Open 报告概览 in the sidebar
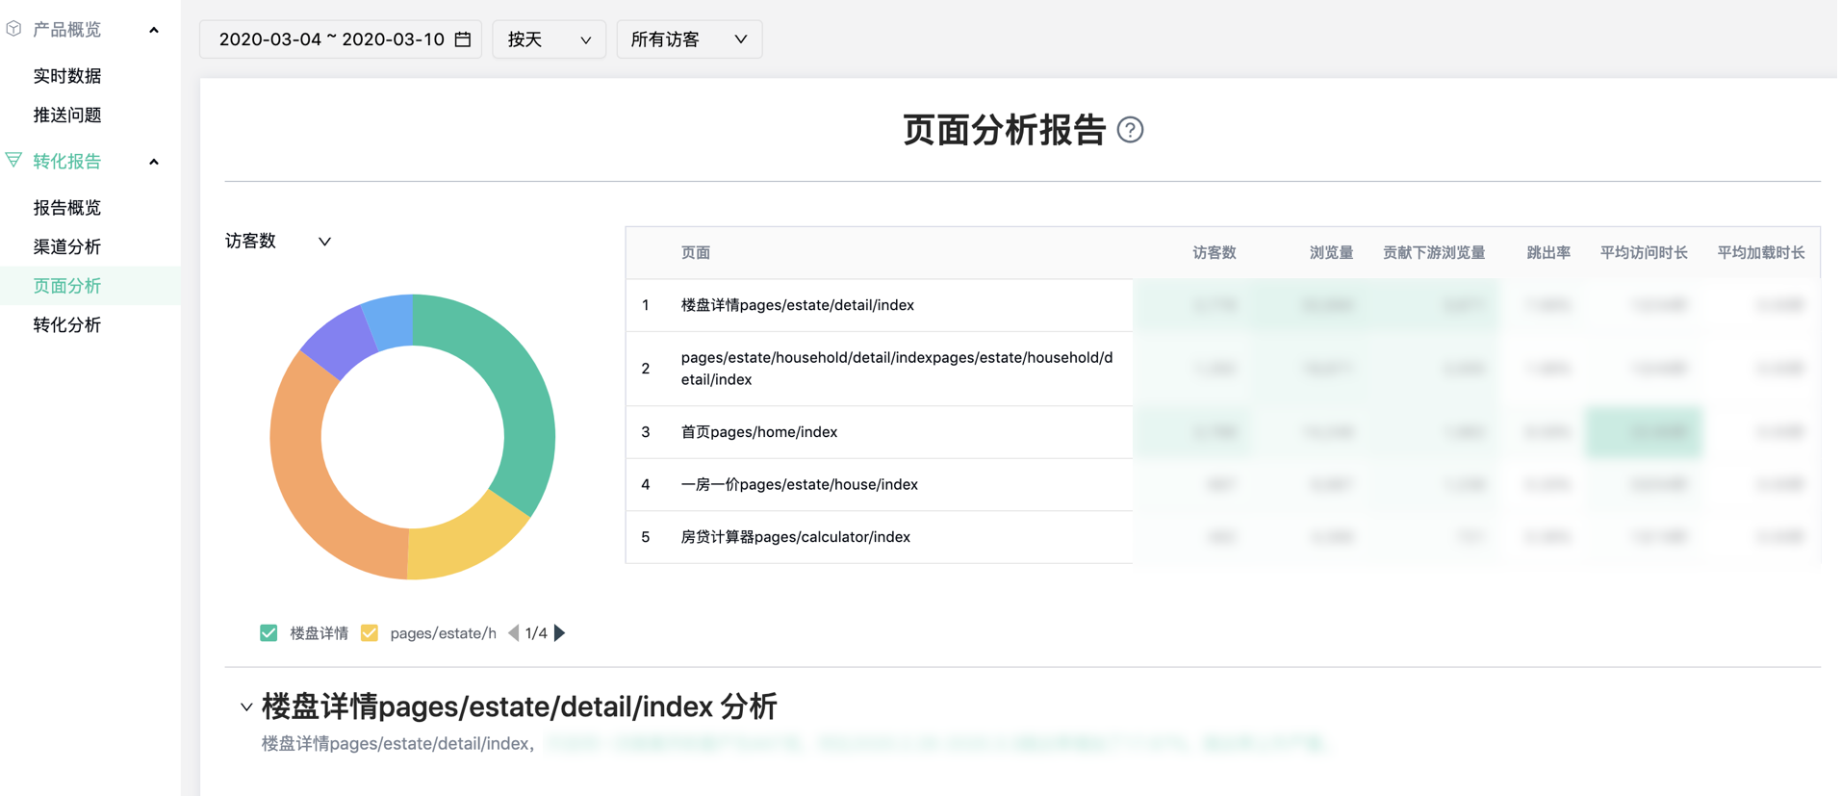 tap(67, 207)
